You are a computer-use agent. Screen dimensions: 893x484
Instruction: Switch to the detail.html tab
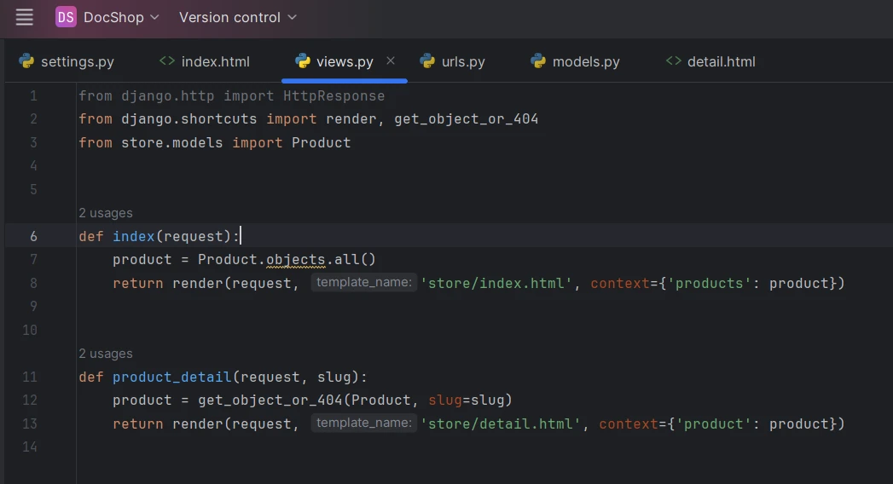pyautogui.click(x=721, y=61)
